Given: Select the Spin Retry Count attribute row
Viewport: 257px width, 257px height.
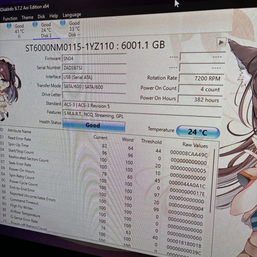Looking at the screenshot, I should pos(102,187).
